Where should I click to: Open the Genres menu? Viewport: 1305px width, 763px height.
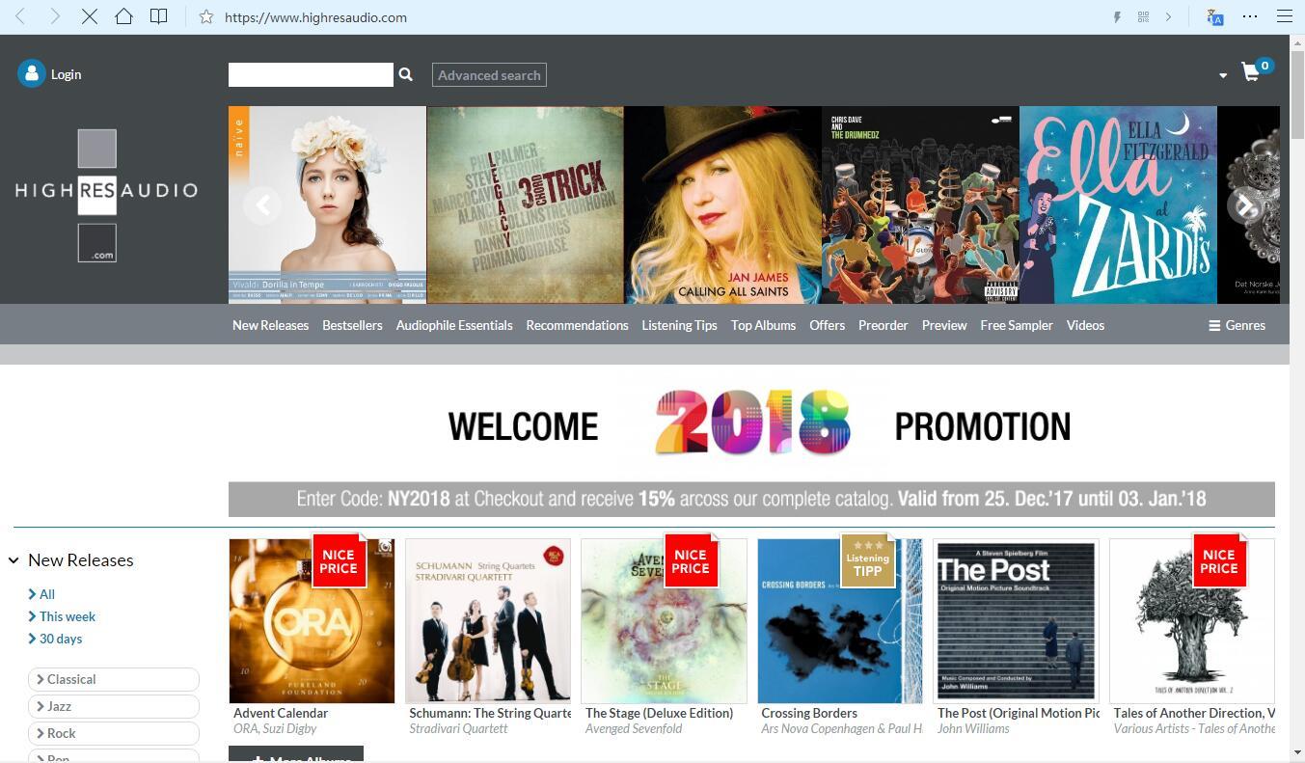(1237, 325)
